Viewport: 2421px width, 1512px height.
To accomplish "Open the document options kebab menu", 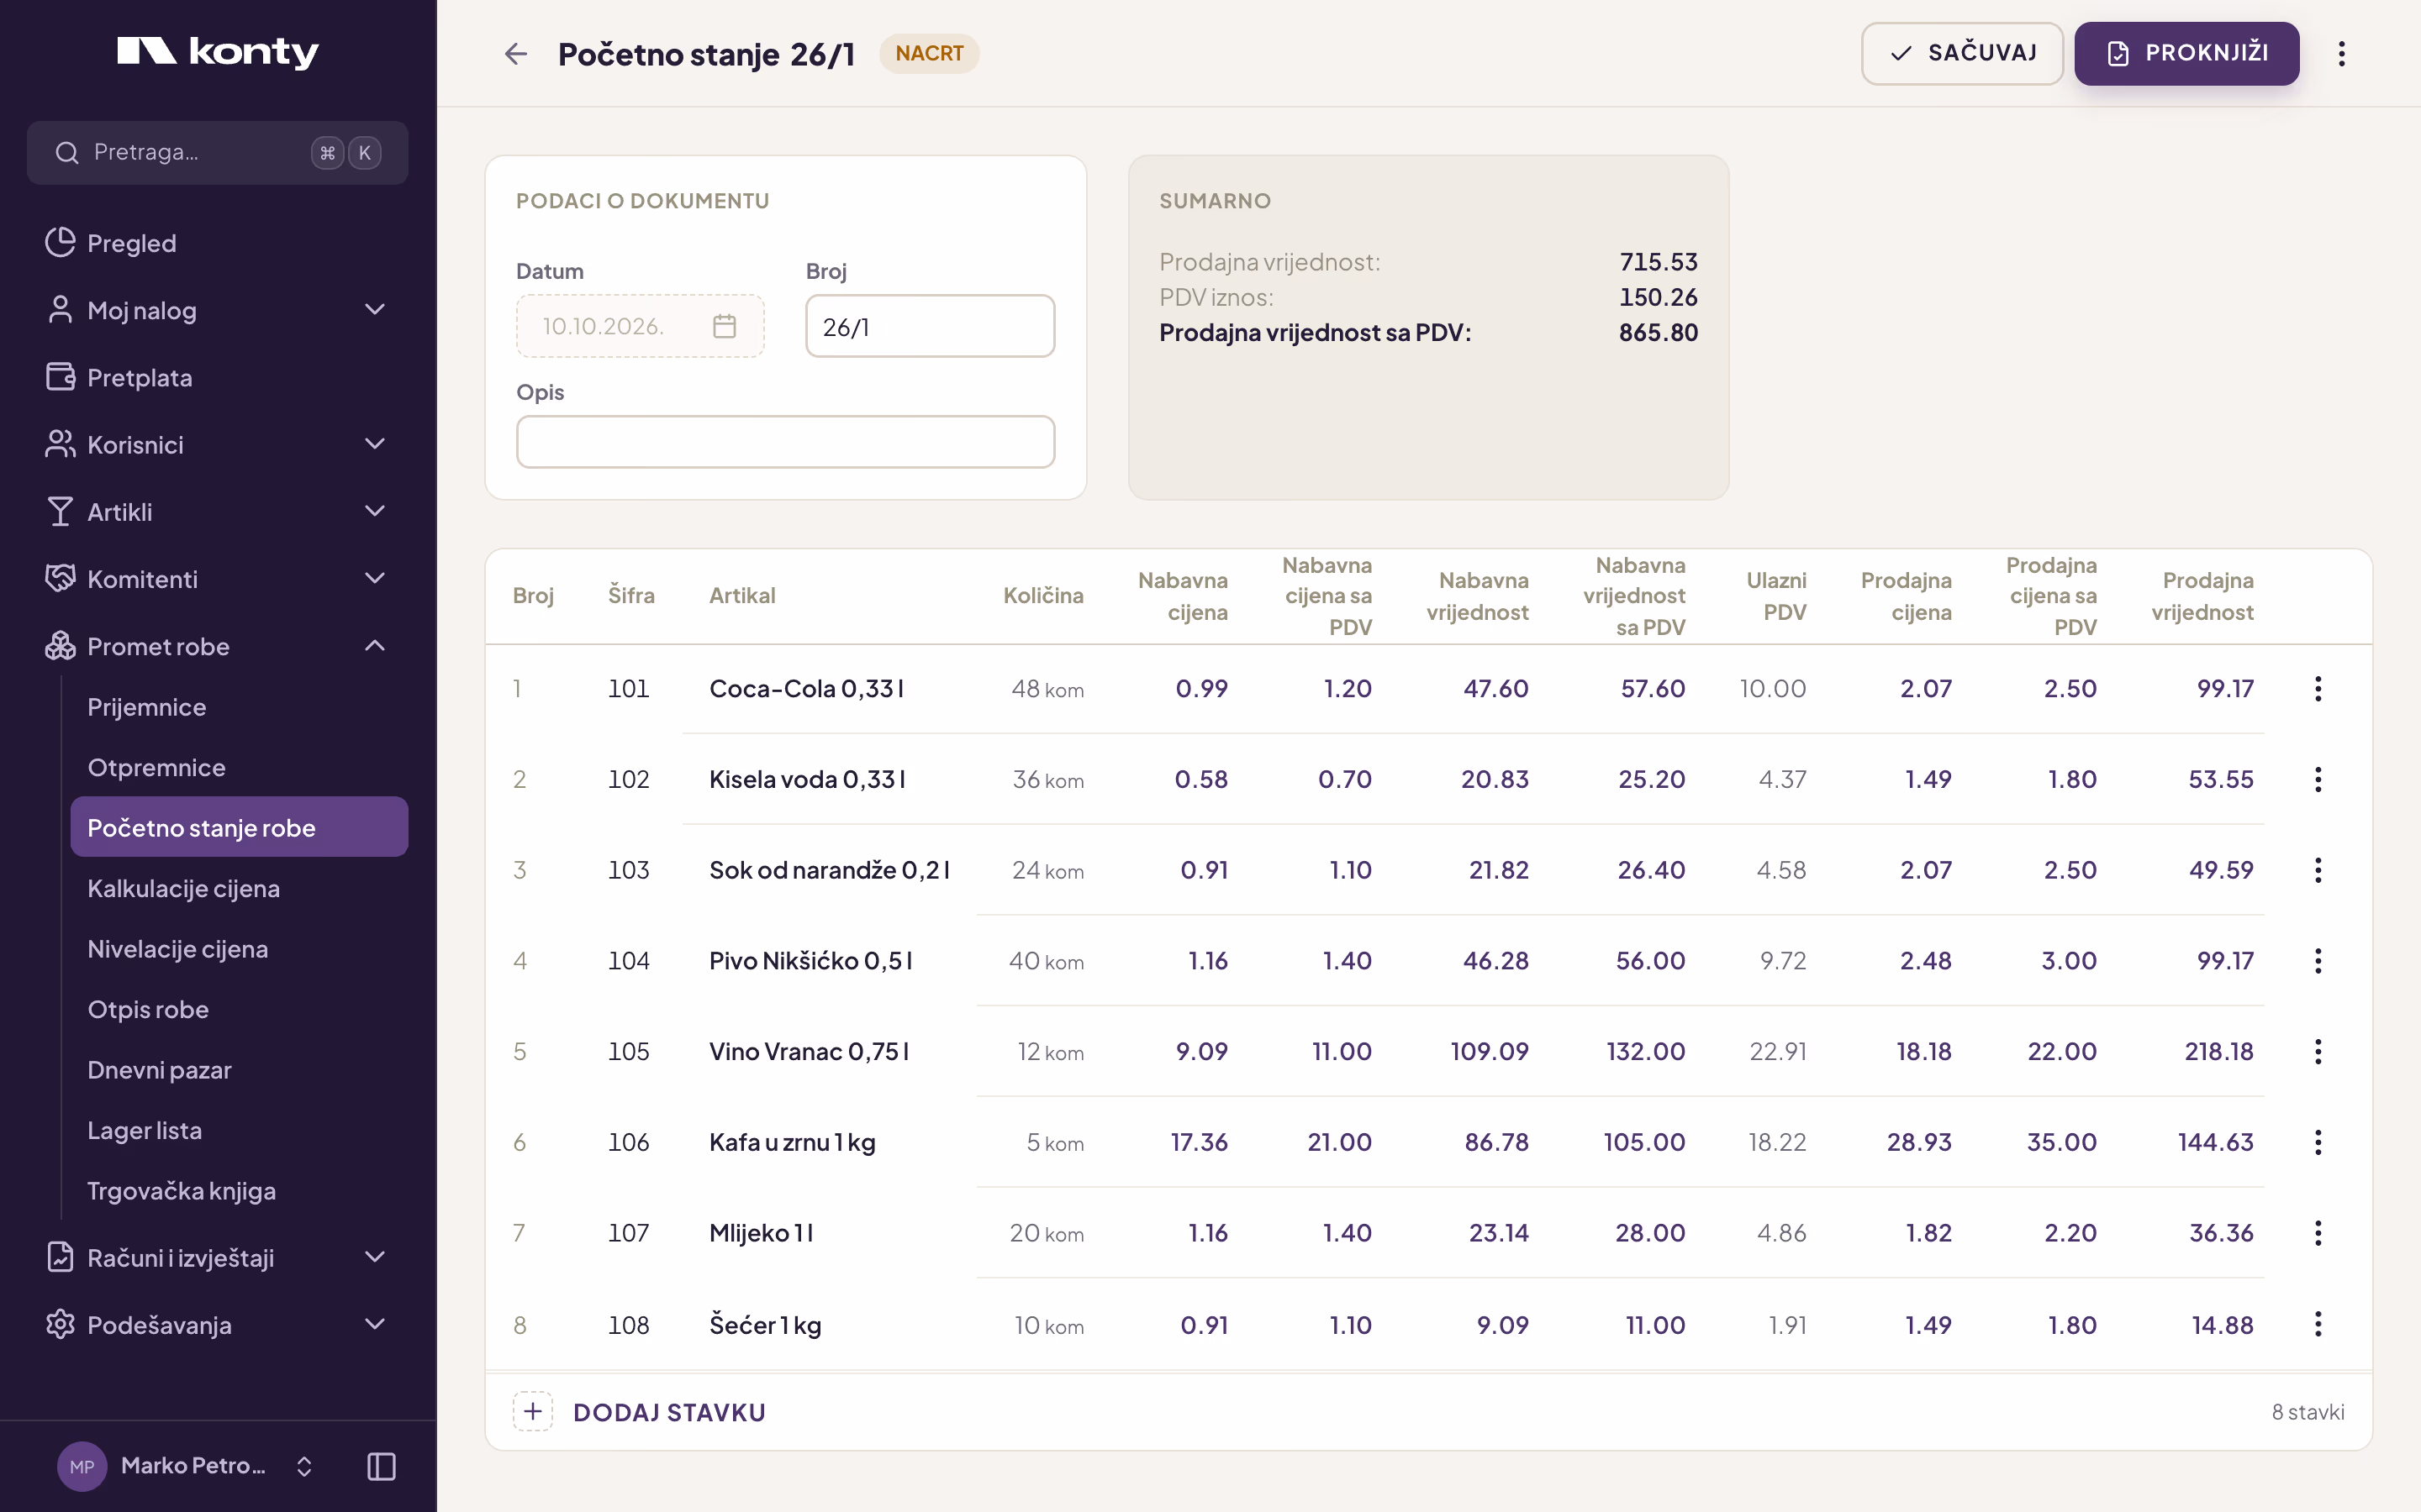I will (x=2341, y=53).
